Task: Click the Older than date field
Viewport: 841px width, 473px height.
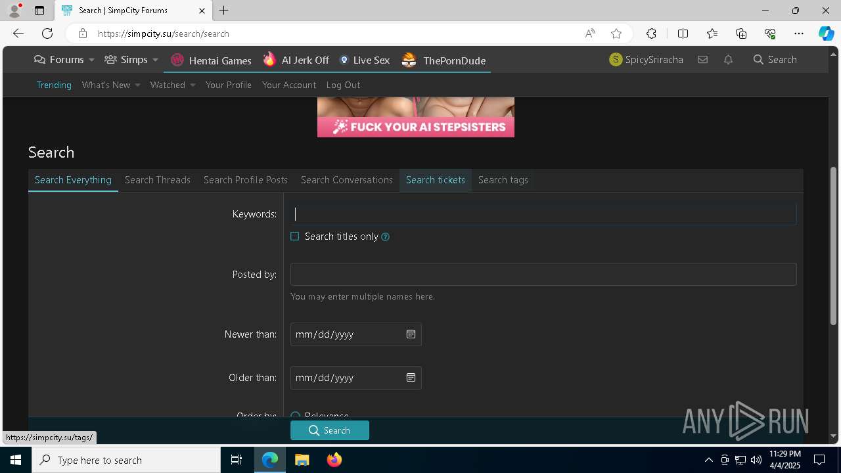Action: coord(355,378)
